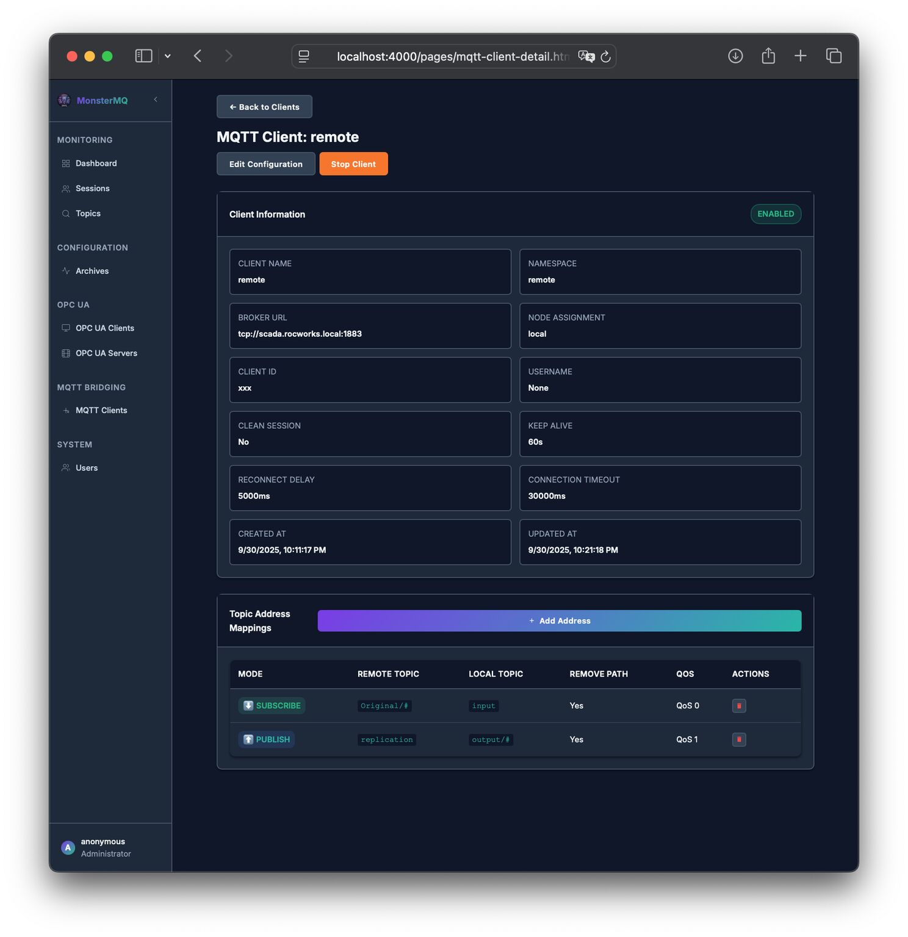This screenshot has height=937, width=908.
Task: Click the Add Address gradient button
Action: 559,621
